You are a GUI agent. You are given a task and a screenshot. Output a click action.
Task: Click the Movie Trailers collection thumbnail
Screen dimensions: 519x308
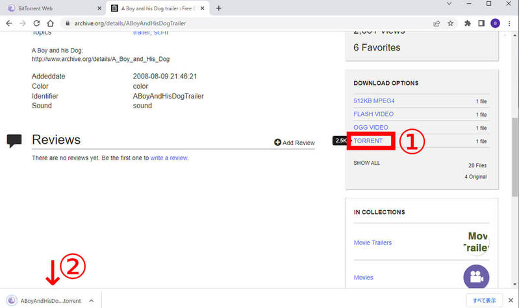coord(476,242)
